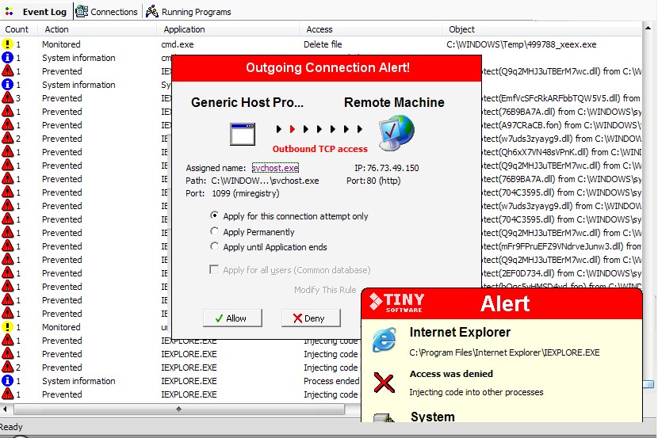Click the Outgoing Connection Alert title bar
Viewport: 658px width, 438px height.
[327, 67]
